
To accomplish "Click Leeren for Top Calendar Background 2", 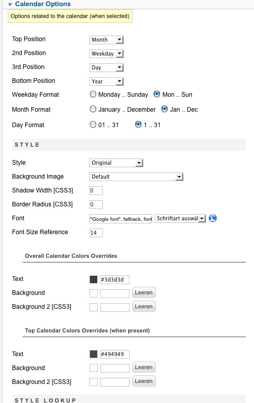I will coord(144,381).
